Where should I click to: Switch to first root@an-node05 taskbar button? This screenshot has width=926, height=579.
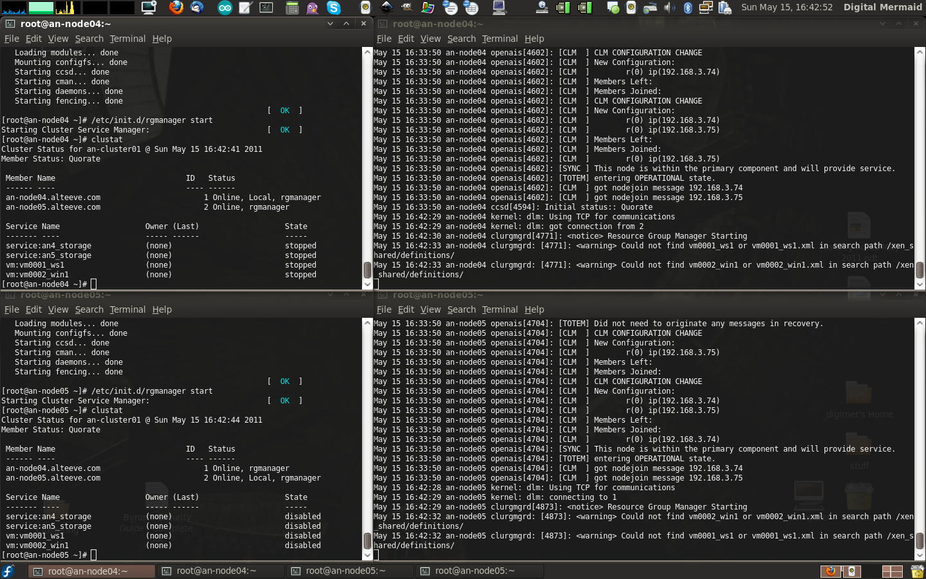[x=350, y=571]
